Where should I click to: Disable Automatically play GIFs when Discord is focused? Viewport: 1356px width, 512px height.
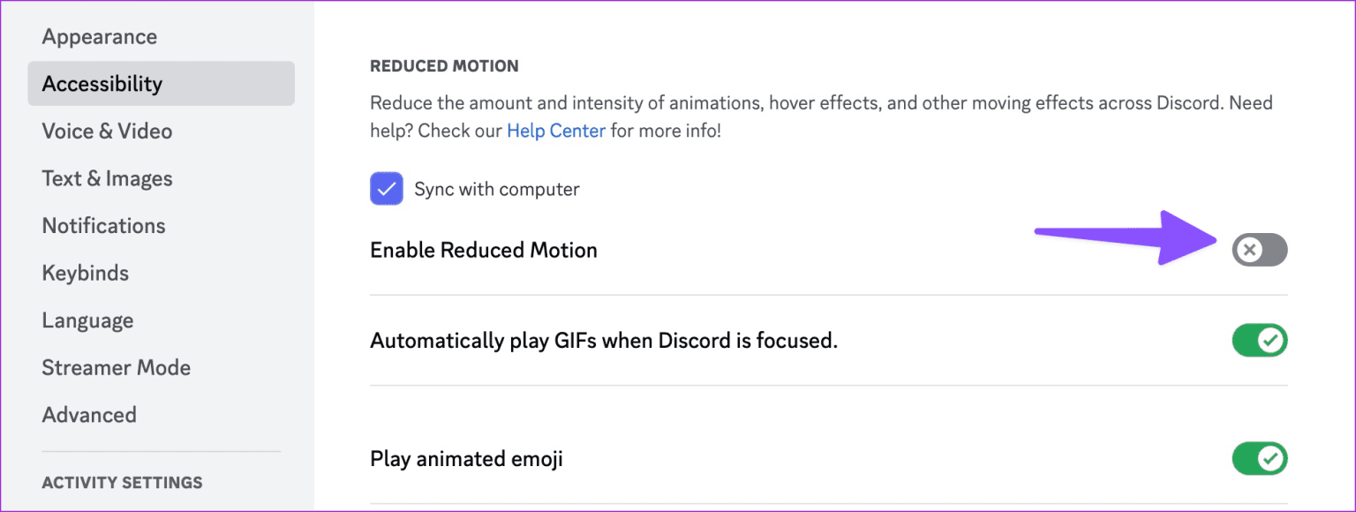pyautogui.click(x=1260, y=340)
